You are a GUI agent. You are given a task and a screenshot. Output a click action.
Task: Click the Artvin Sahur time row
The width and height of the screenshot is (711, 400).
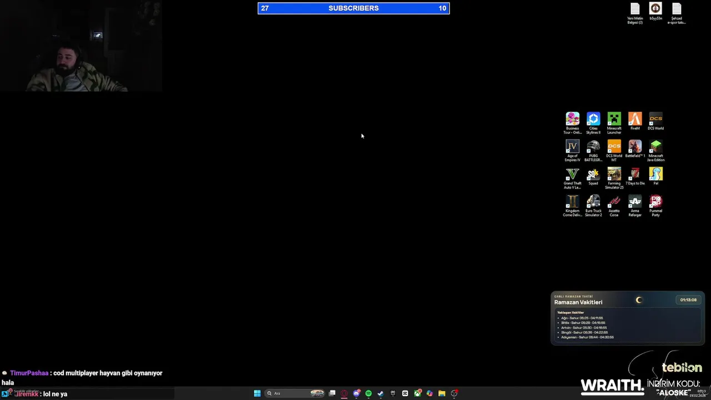click(584, 328)
